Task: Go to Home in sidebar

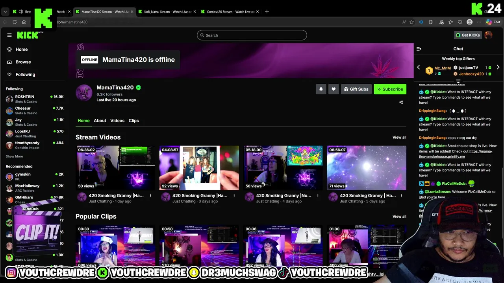Action: click(x=22, y=49)
